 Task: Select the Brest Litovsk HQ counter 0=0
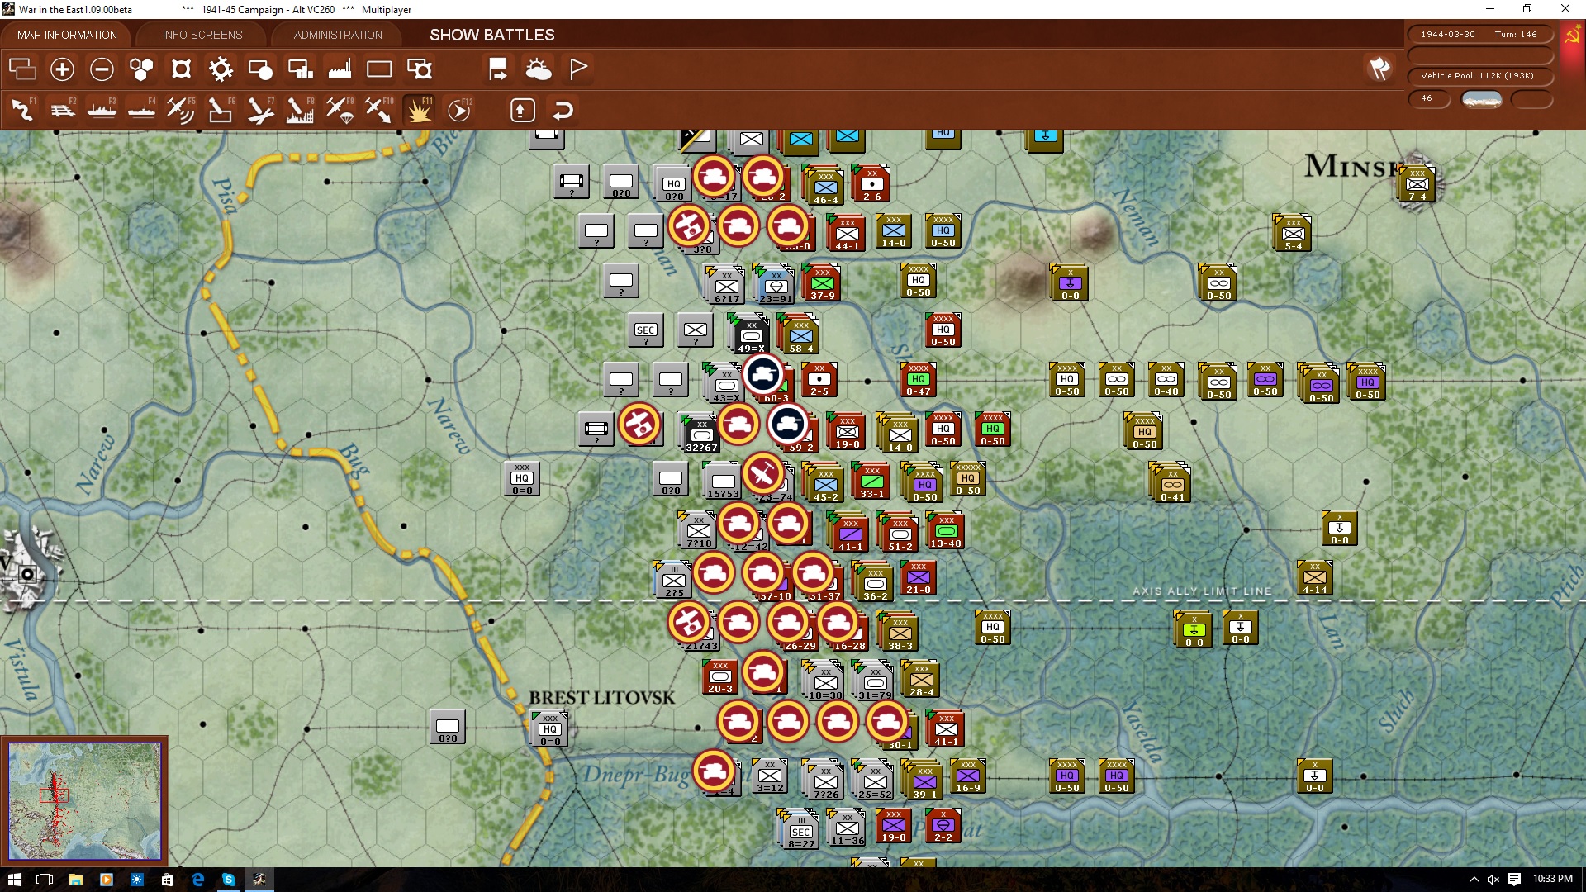click(x=550, y=730)
